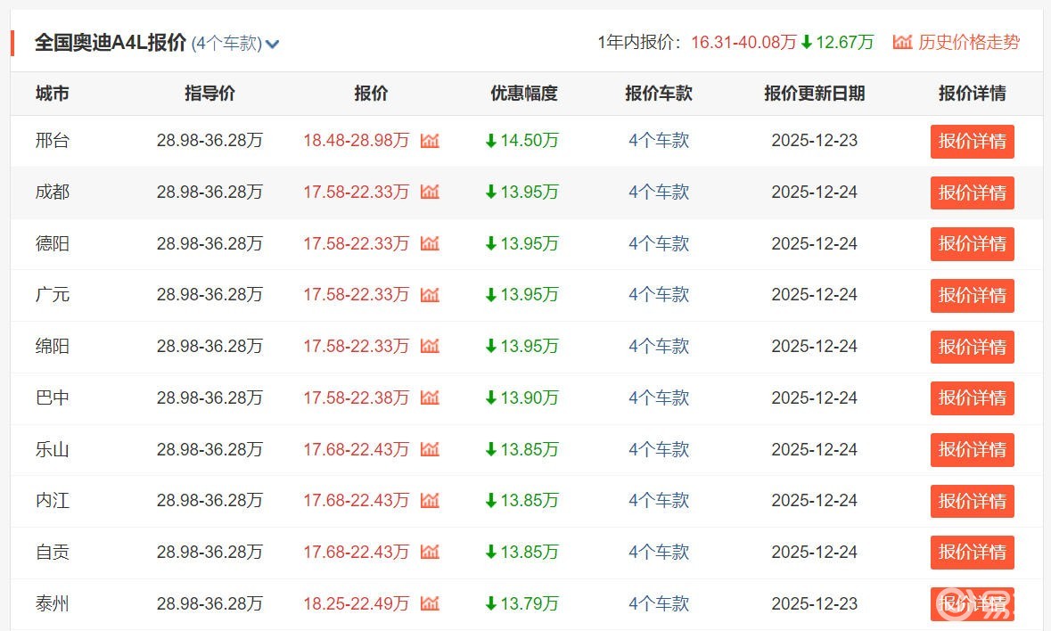The width and height of the screenshot is (1051, 631).
Task: Open 4个车款 link in 泰州 row
Action: click(659, 603)
